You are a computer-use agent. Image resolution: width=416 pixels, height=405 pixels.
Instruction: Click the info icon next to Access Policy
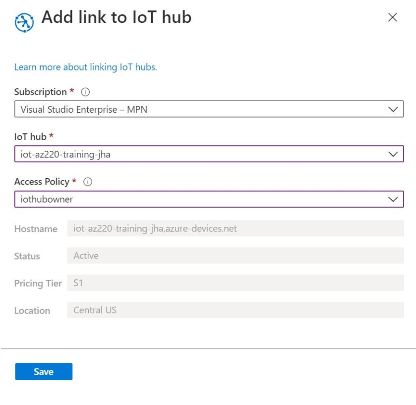tap(88, 181)
